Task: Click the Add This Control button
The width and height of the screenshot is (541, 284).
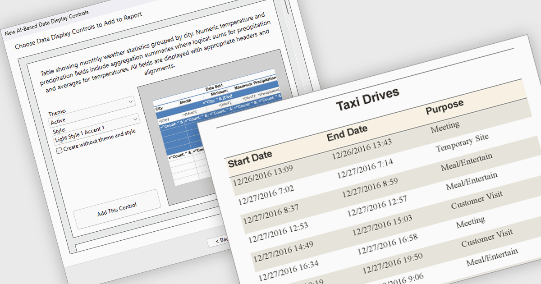Action: (x=117, y=209)
